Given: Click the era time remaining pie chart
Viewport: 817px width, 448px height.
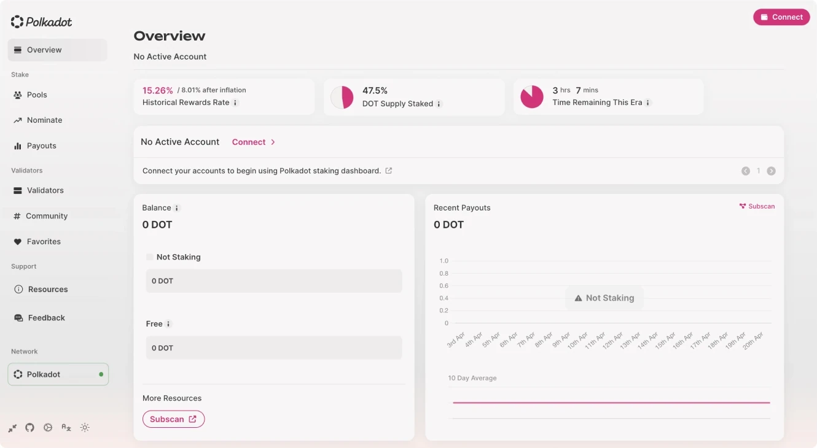Looking at the screenshot, I should coord(532,97).
